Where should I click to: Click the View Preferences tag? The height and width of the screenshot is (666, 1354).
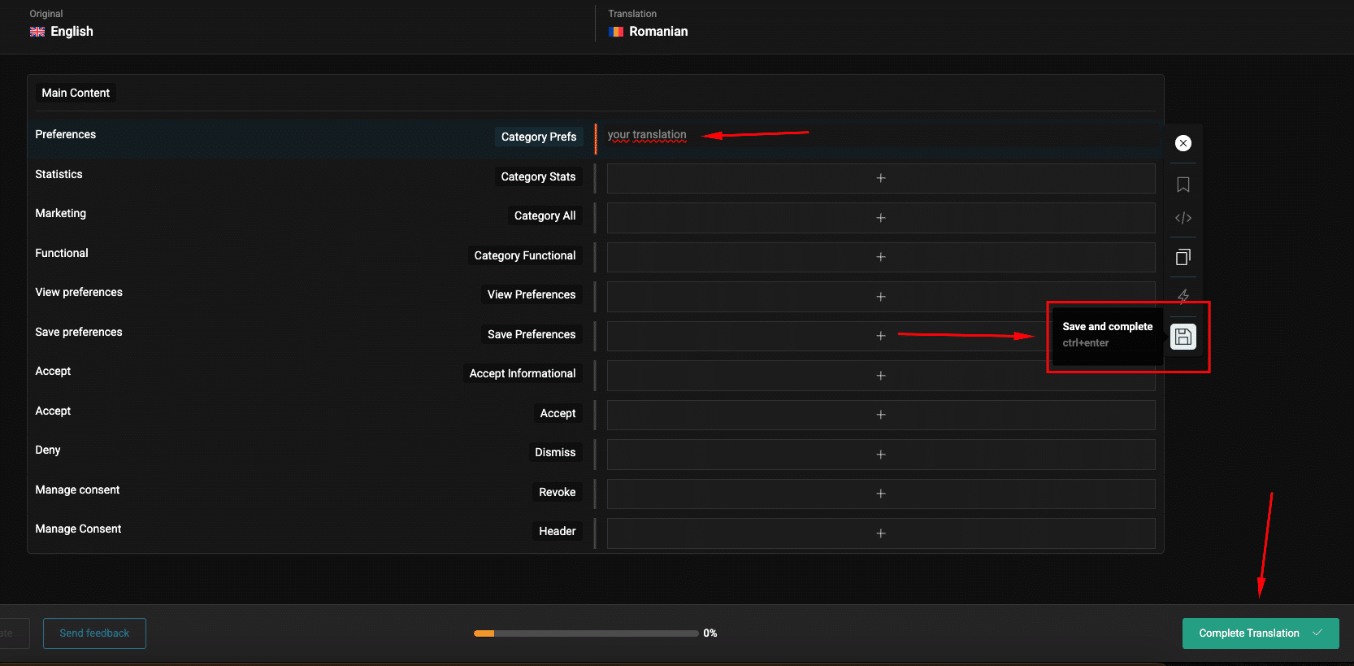[532, 294]
